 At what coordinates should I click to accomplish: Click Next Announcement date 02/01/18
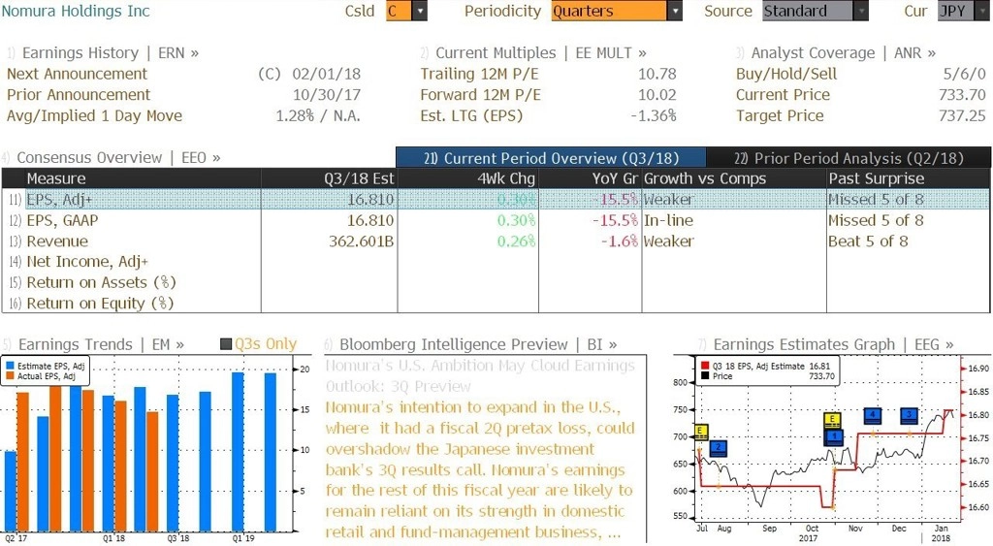point(326,74)
